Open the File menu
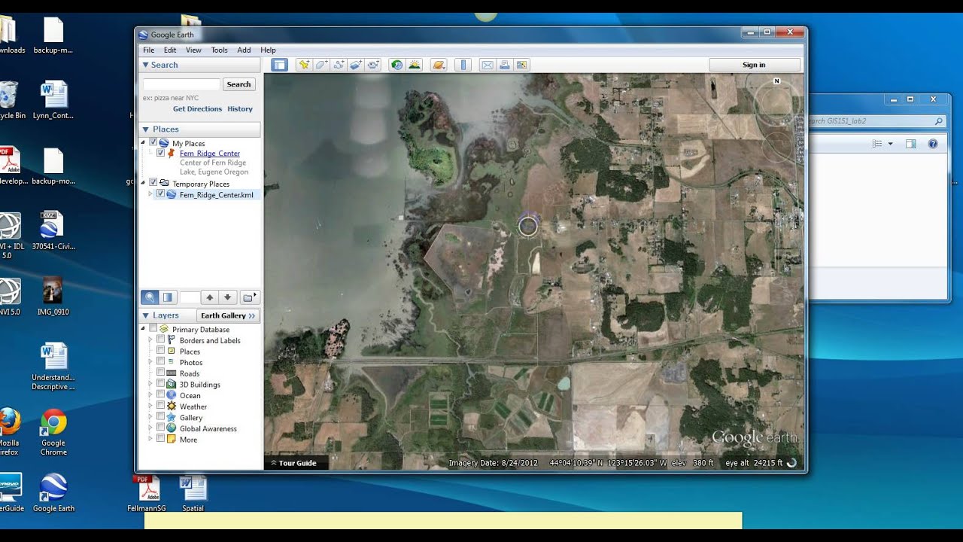Viewport: 963px width, 542px height. tap(149, 50)
